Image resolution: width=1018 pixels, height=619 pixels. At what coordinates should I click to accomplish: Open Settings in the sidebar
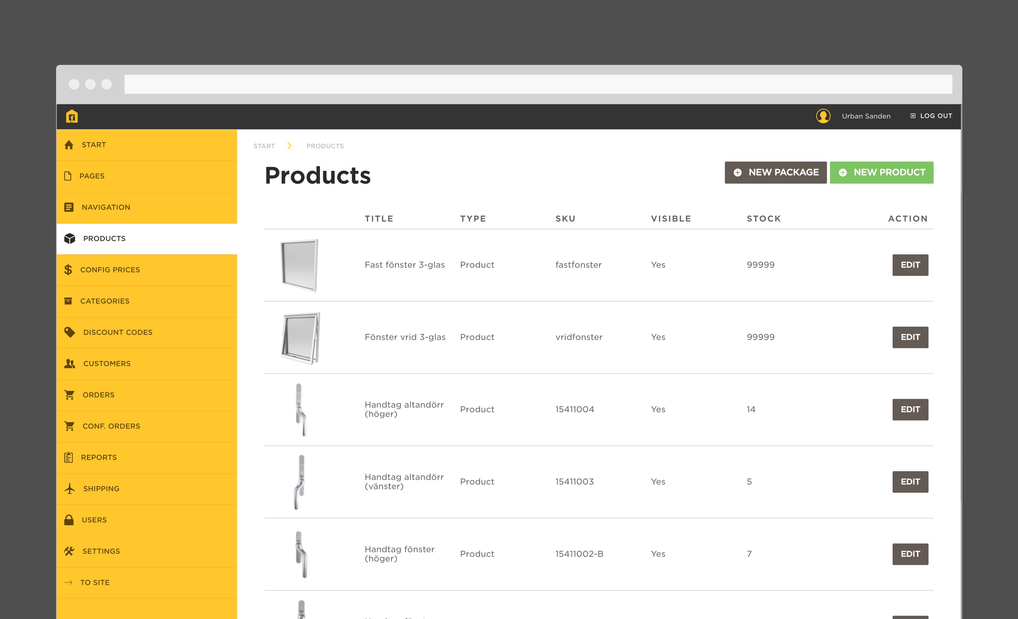[x=147, y=551]
